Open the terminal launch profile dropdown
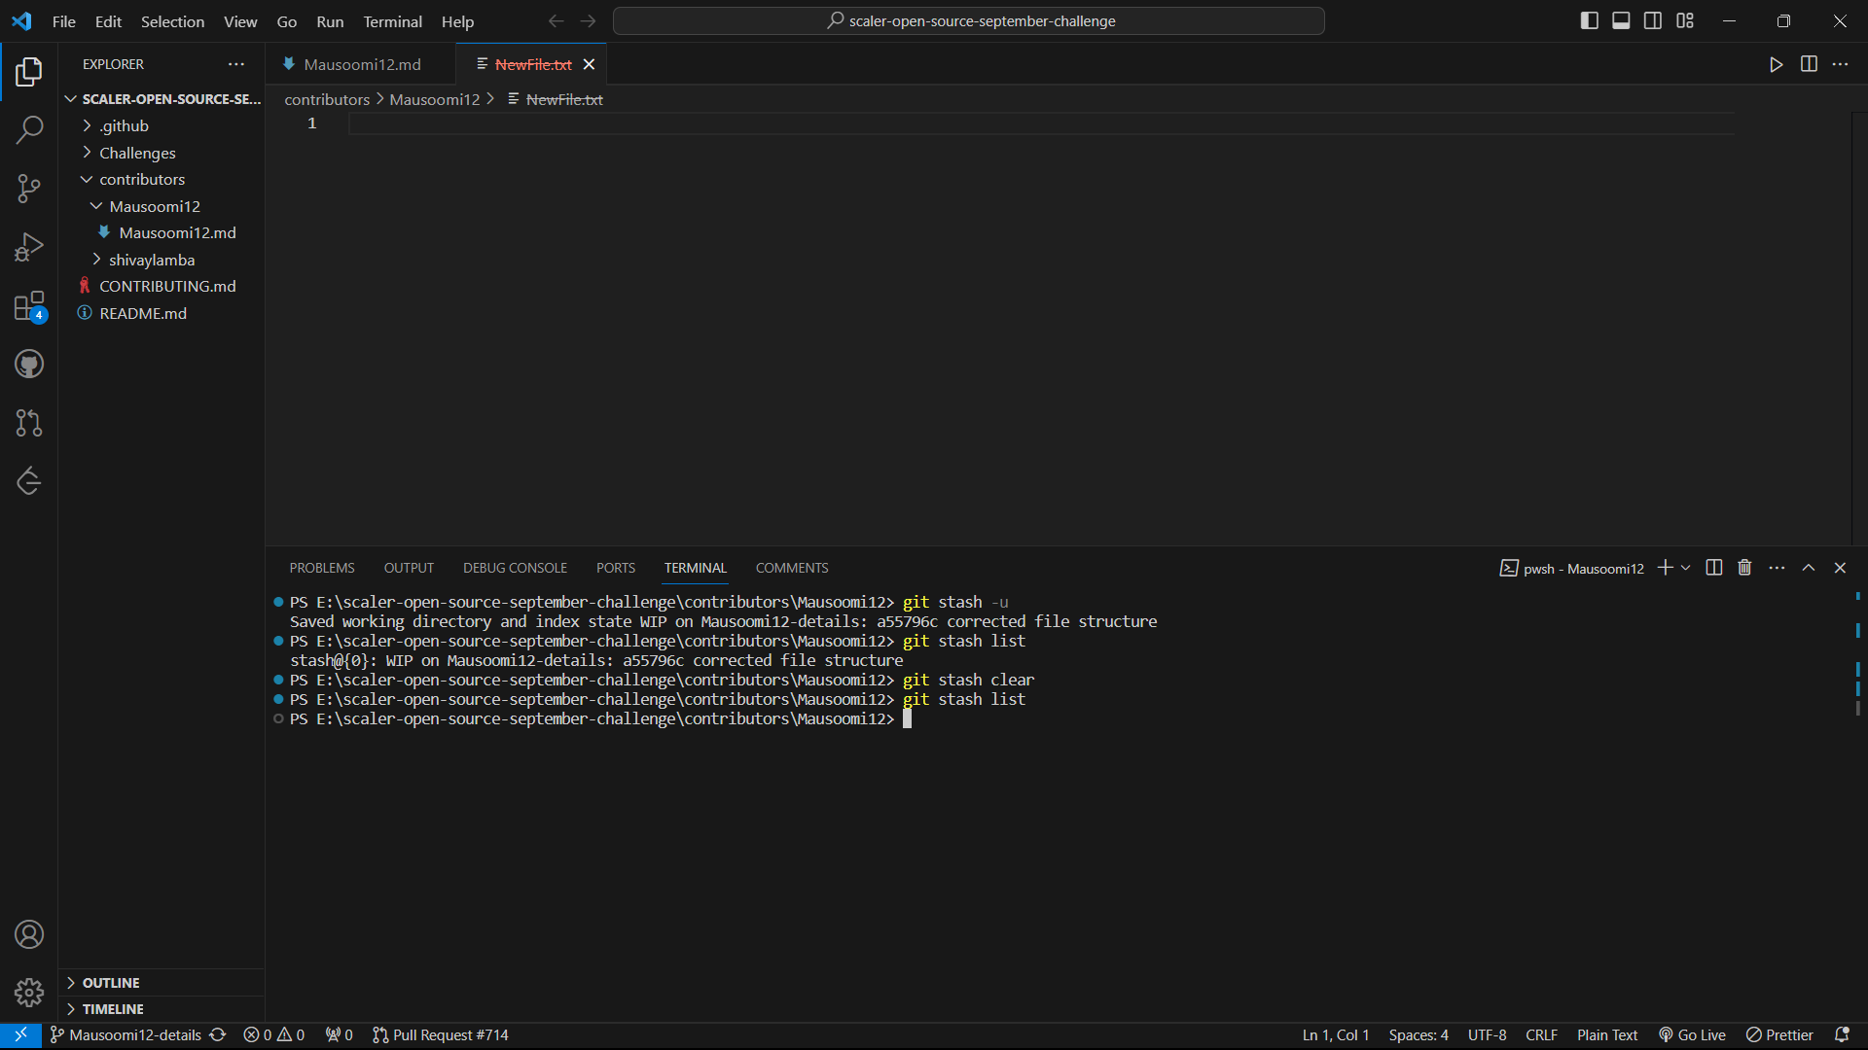Image resolution: width=1868 pixels, height=1050 pixels. coord(1684,568)
